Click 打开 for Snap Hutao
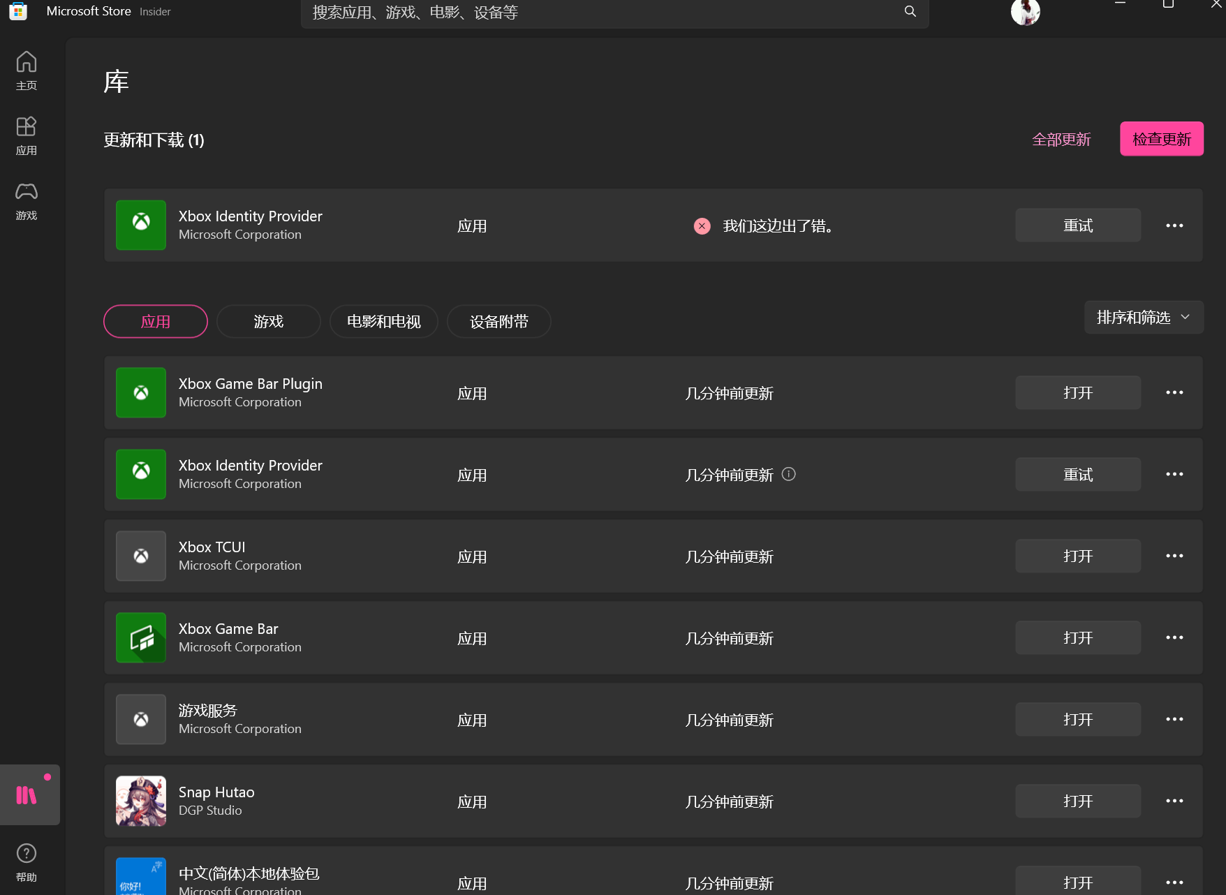The width and height of the screenshot is (1226, 895). tap(1078, 801)
